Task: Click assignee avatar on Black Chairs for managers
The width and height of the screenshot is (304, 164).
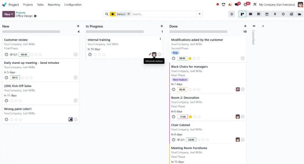Action: tap(238, 90)
